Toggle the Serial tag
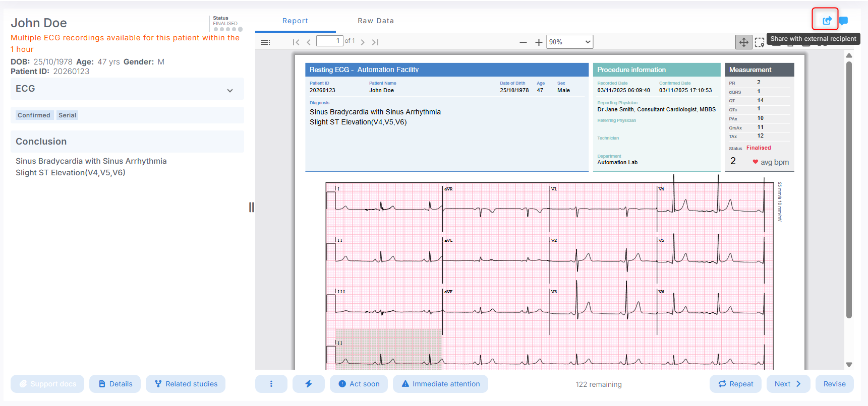Viewport: 868px width, 406px height. [x=67, y=115]
